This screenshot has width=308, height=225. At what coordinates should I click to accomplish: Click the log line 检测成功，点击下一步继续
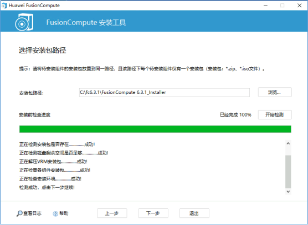(47, 188)
